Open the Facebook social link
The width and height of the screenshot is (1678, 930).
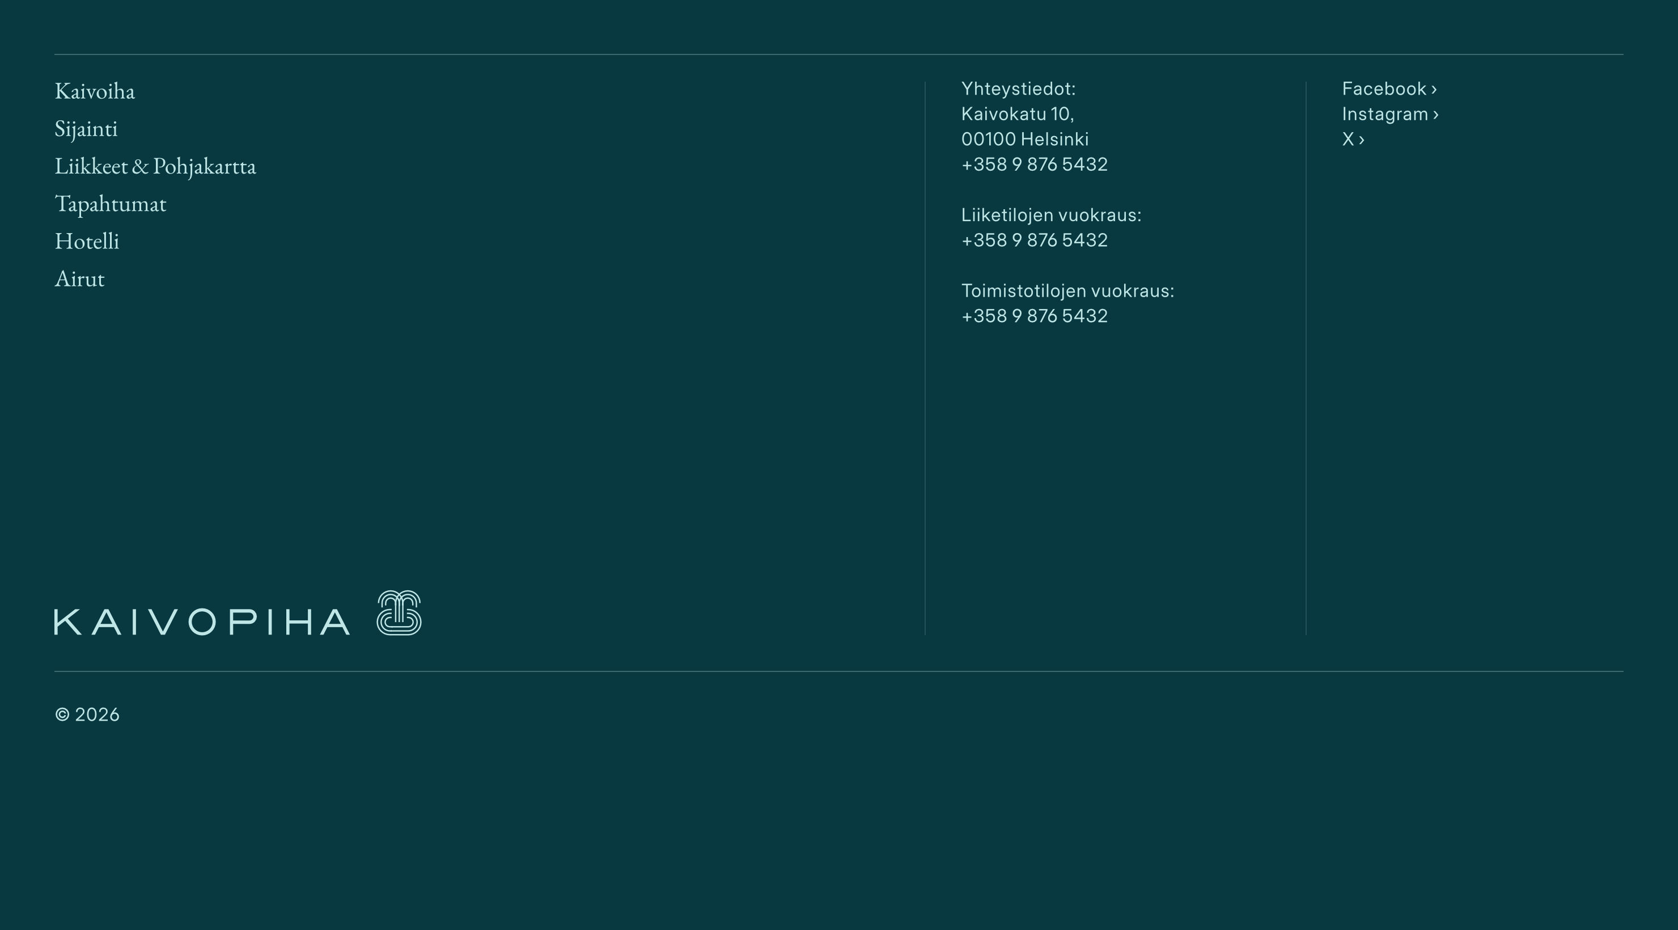click(x=1384, y=88)
